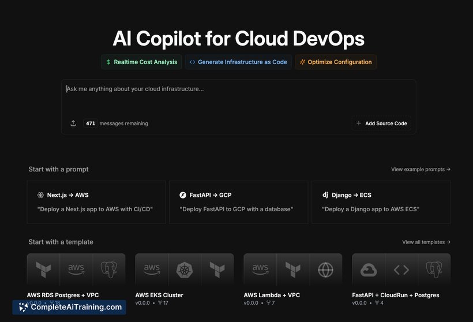The image size is (473, 322).
Task: Click the upload icon in prompt box
Action: pos(73,123)
